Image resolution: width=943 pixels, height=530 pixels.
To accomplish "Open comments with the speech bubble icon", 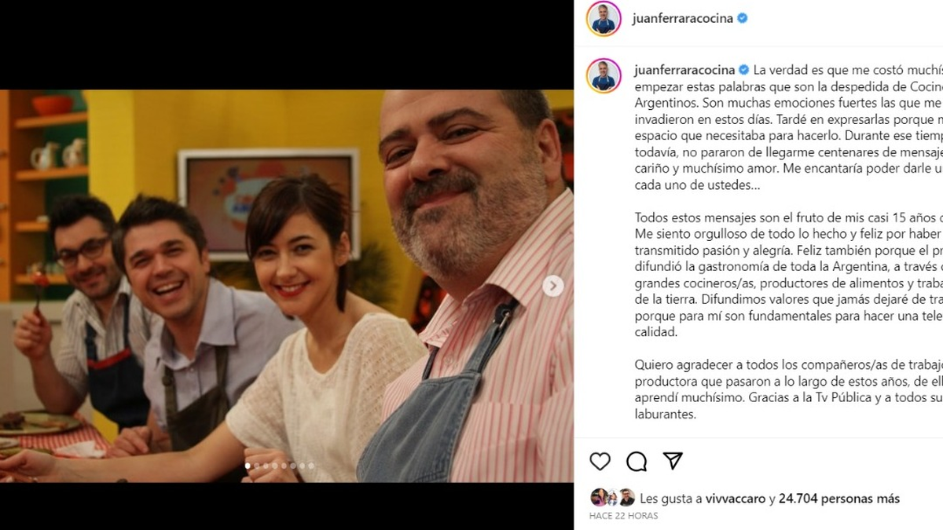I will pos(637,462).
